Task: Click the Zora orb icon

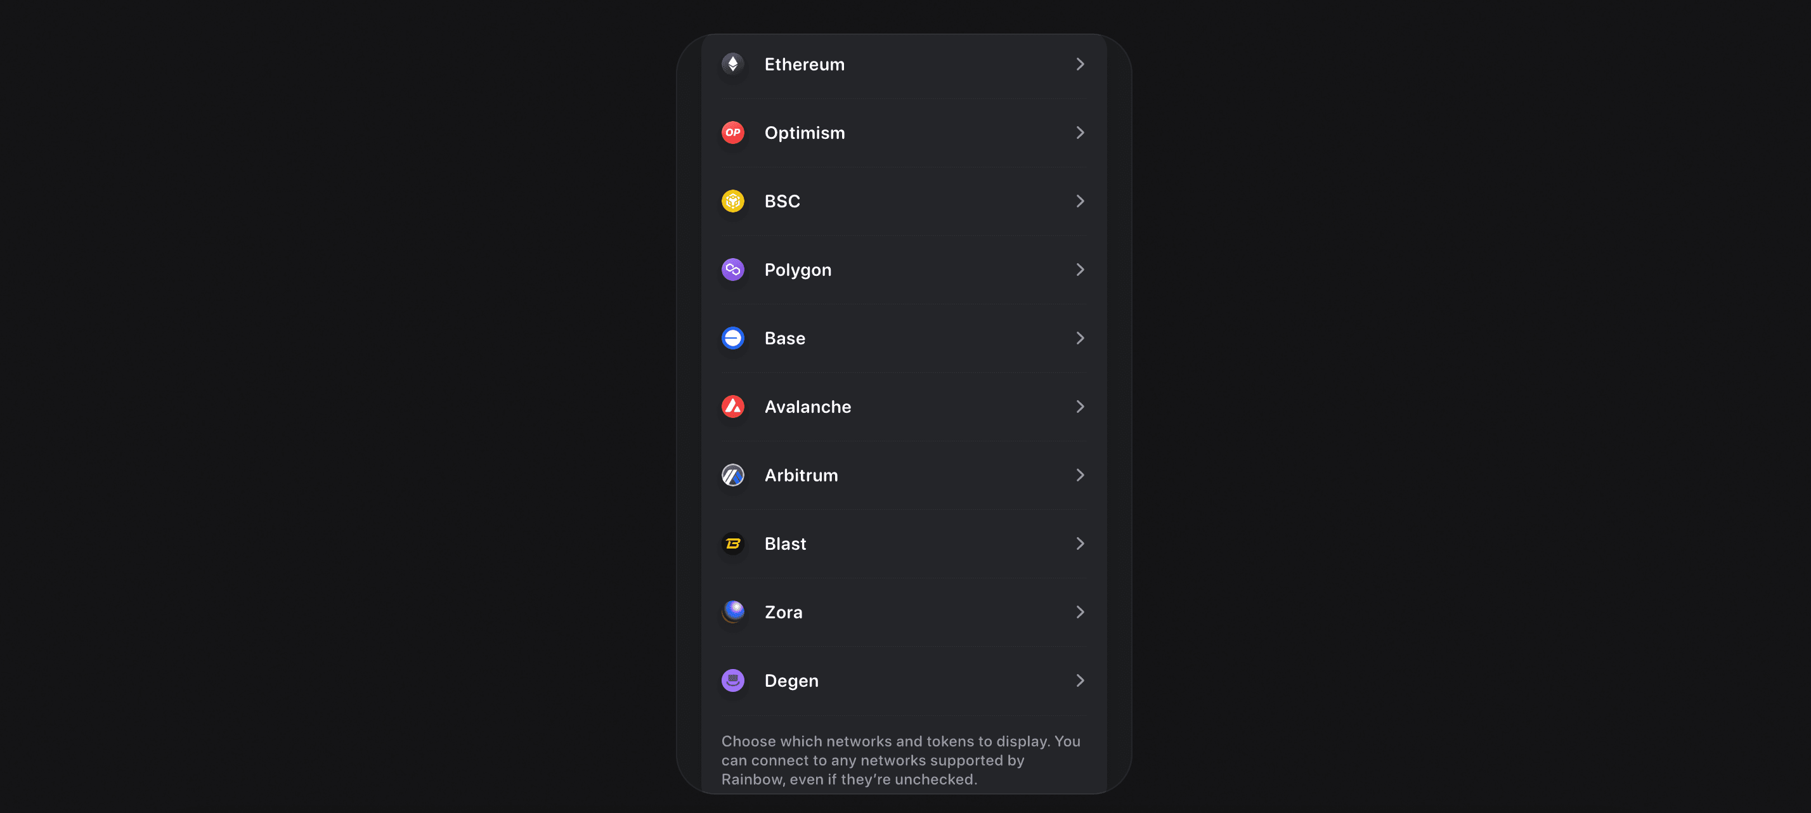Action: click(732, 612)
